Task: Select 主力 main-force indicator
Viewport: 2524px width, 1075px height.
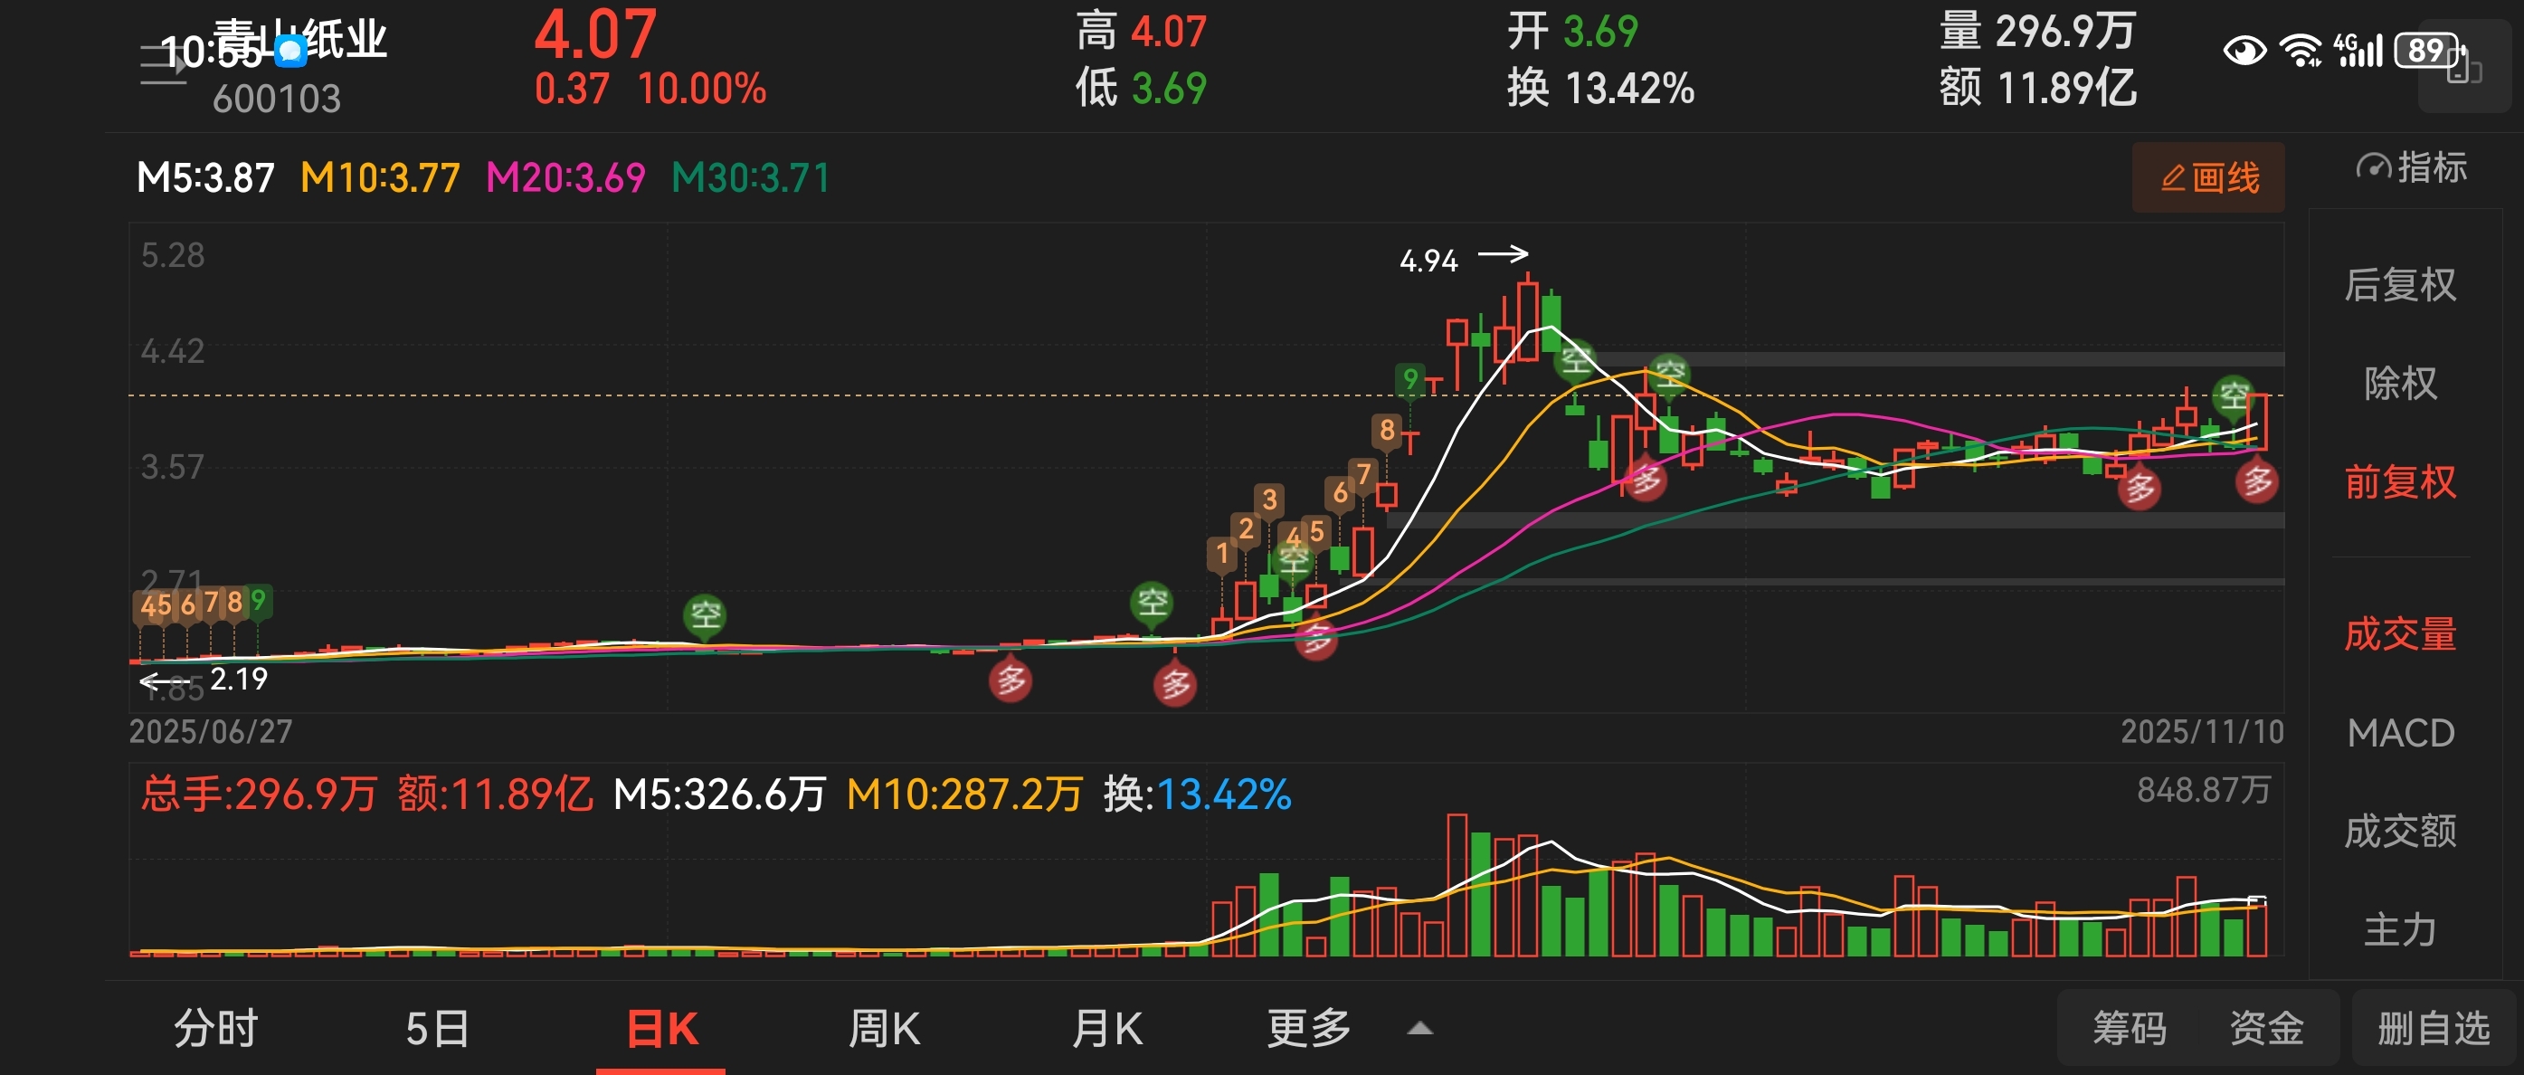Action: pos(2399,929)
